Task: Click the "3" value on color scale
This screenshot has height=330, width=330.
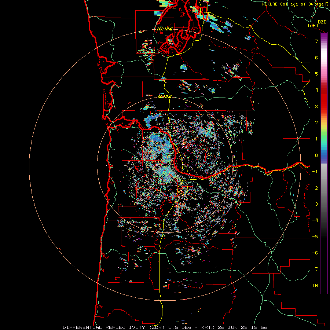Action: tap(316, 106)
